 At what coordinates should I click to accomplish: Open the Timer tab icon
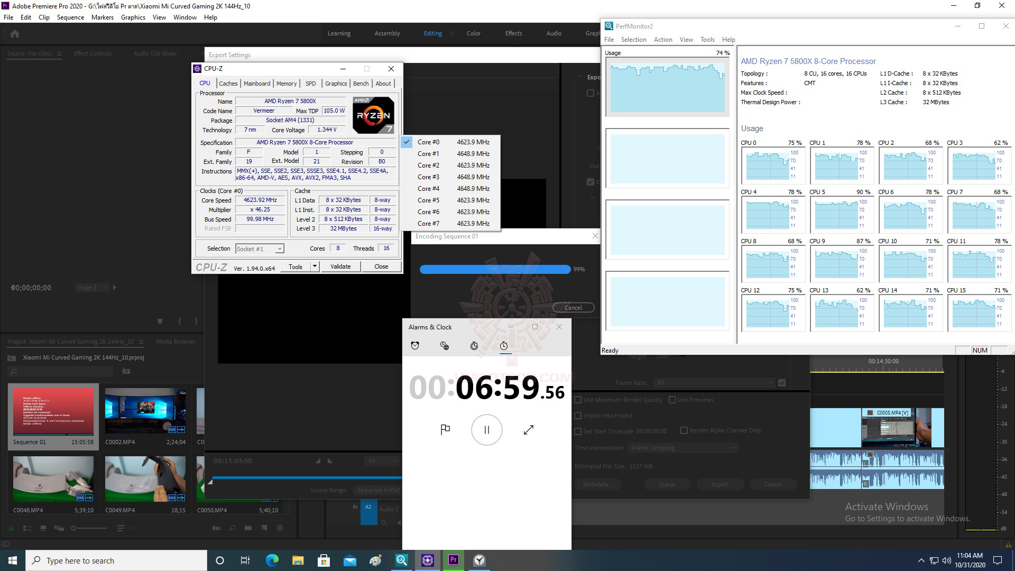[x=474, y=346]
